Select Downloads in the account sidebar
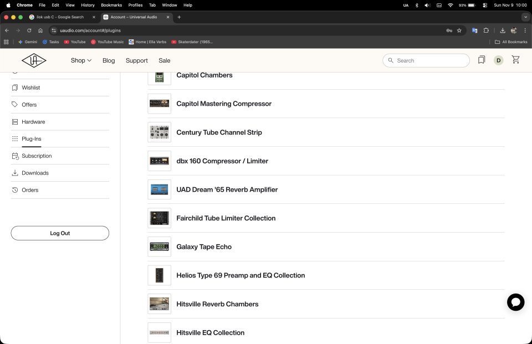This screenshot has height=344, width=532. 35,173
